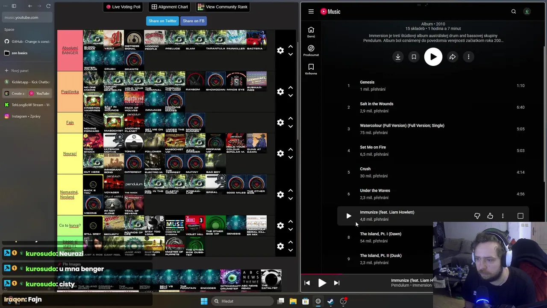Move Popičovka tier up arrow
This screenshot has width=547, height=308.
291,88
